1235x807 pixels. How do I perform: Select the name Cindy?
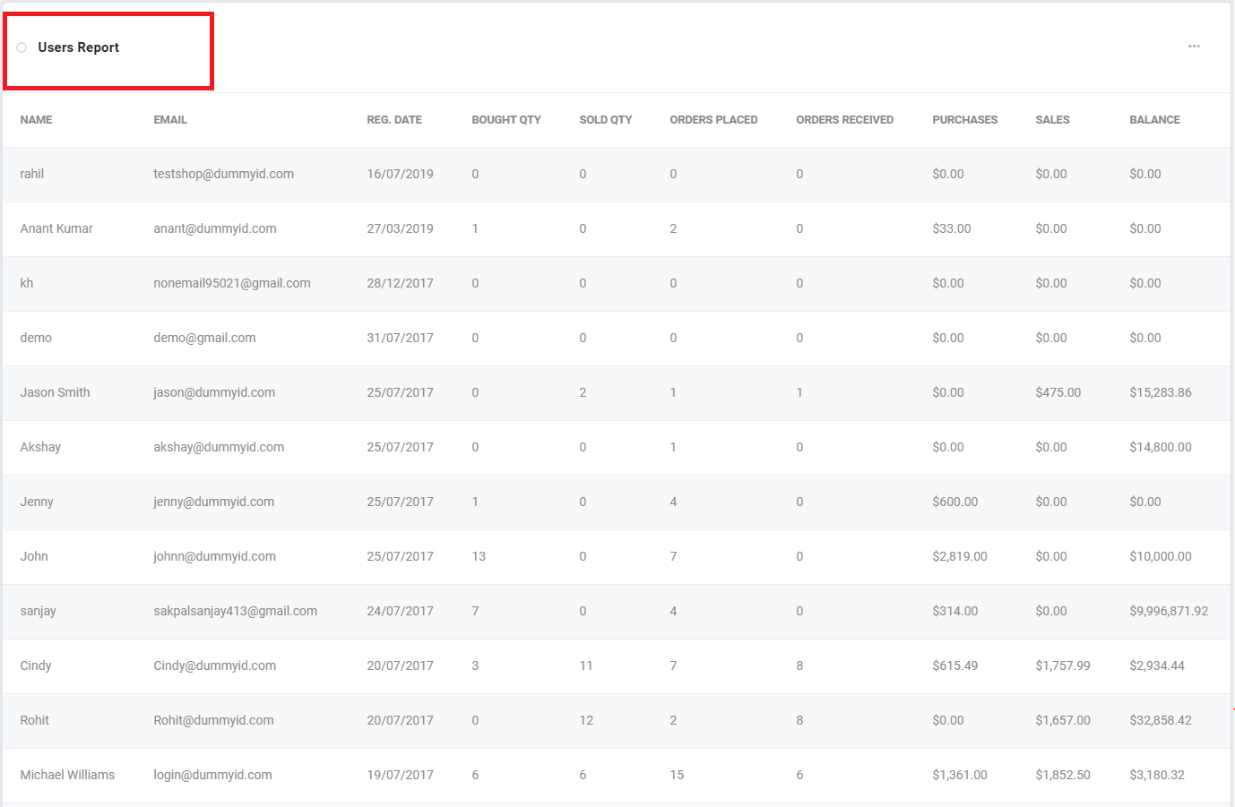tap(36, 666)
